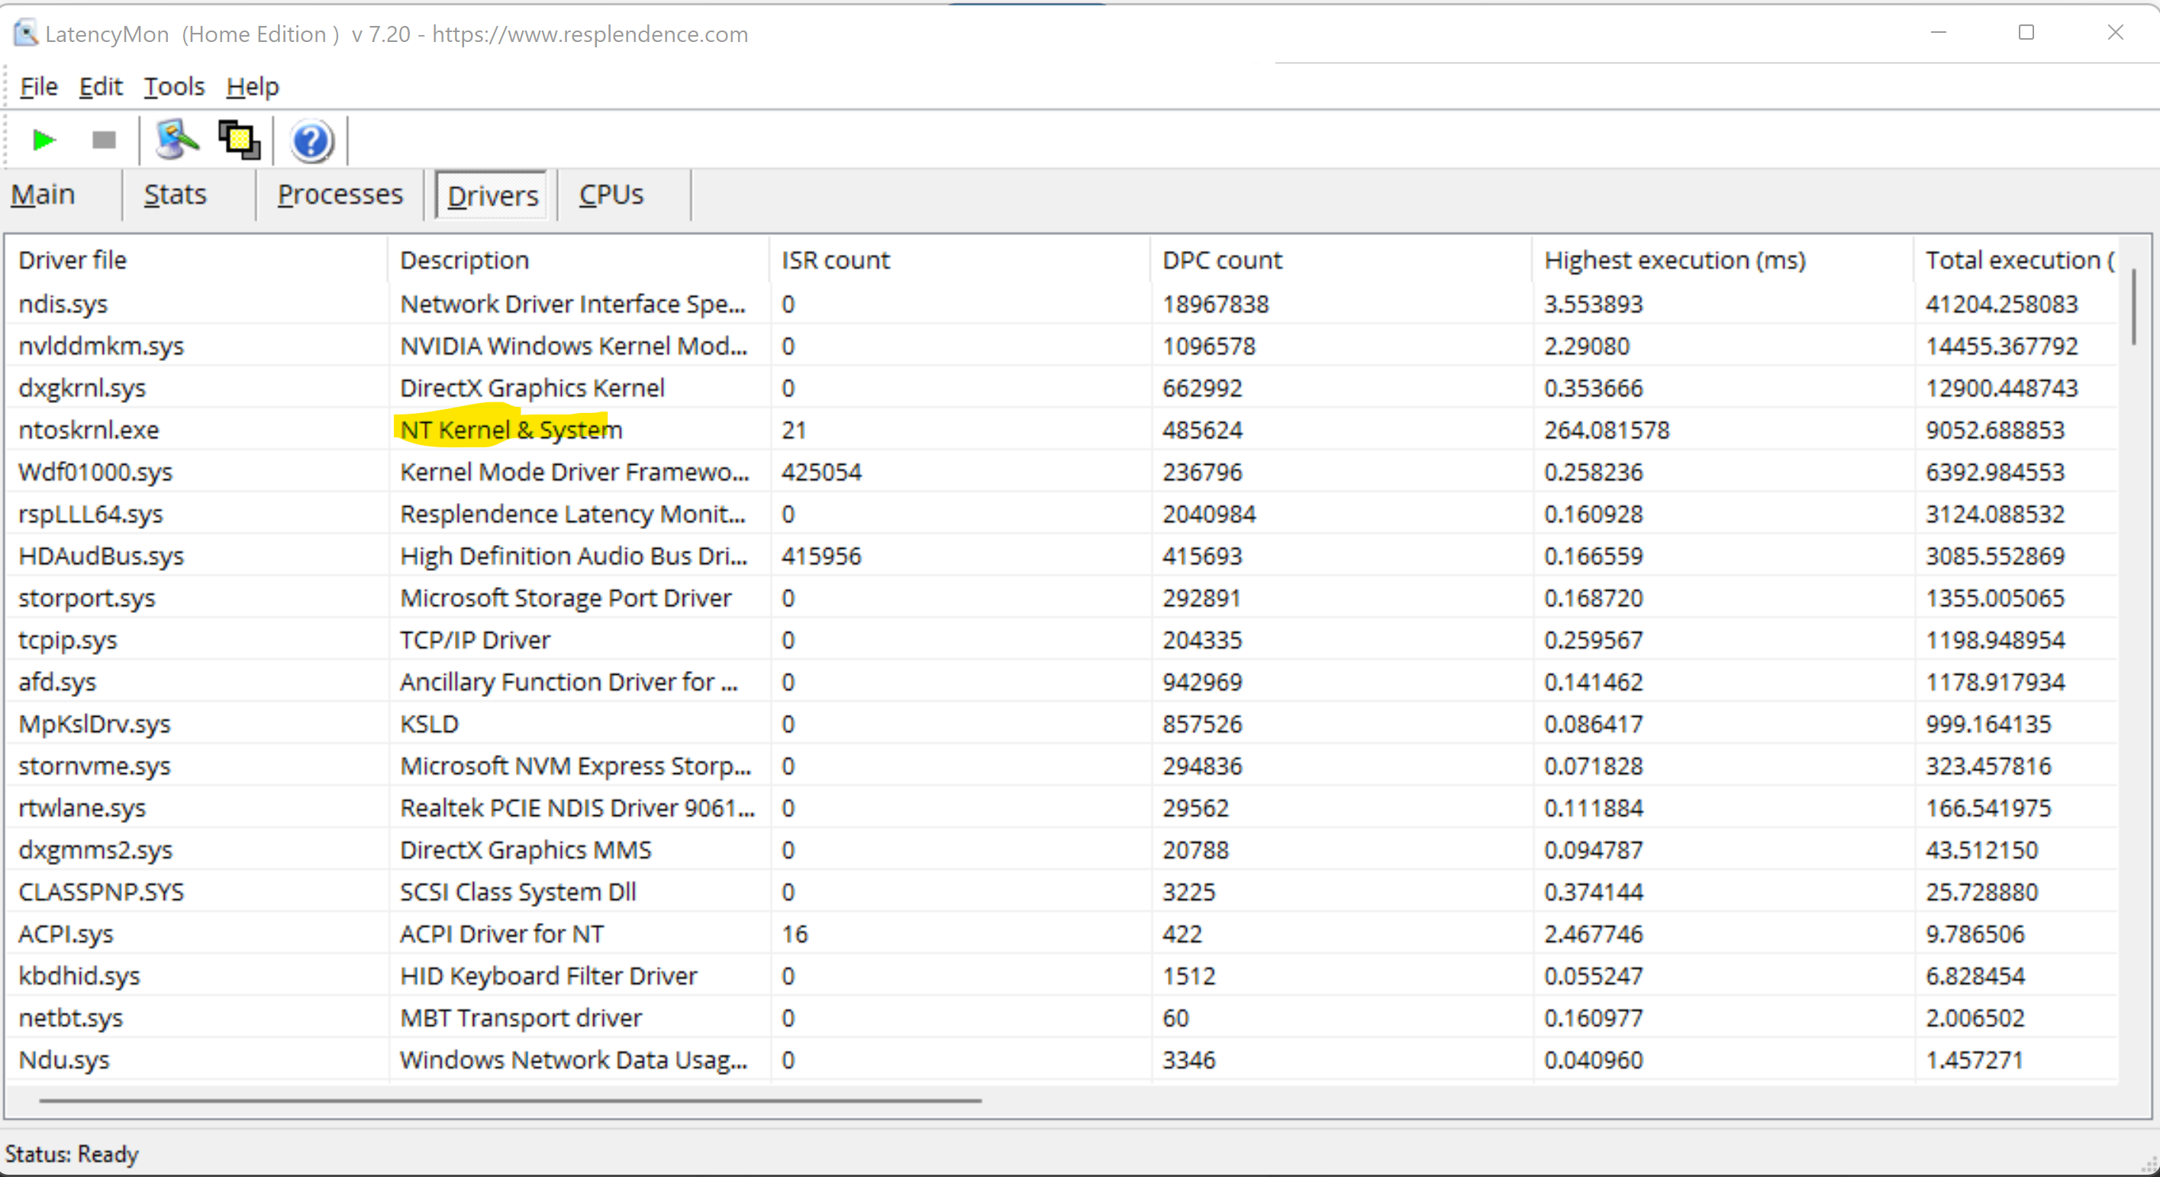Click the vertical scrollbar of the drivers list
The image size is (2160, 1177).
(2134, 307)
